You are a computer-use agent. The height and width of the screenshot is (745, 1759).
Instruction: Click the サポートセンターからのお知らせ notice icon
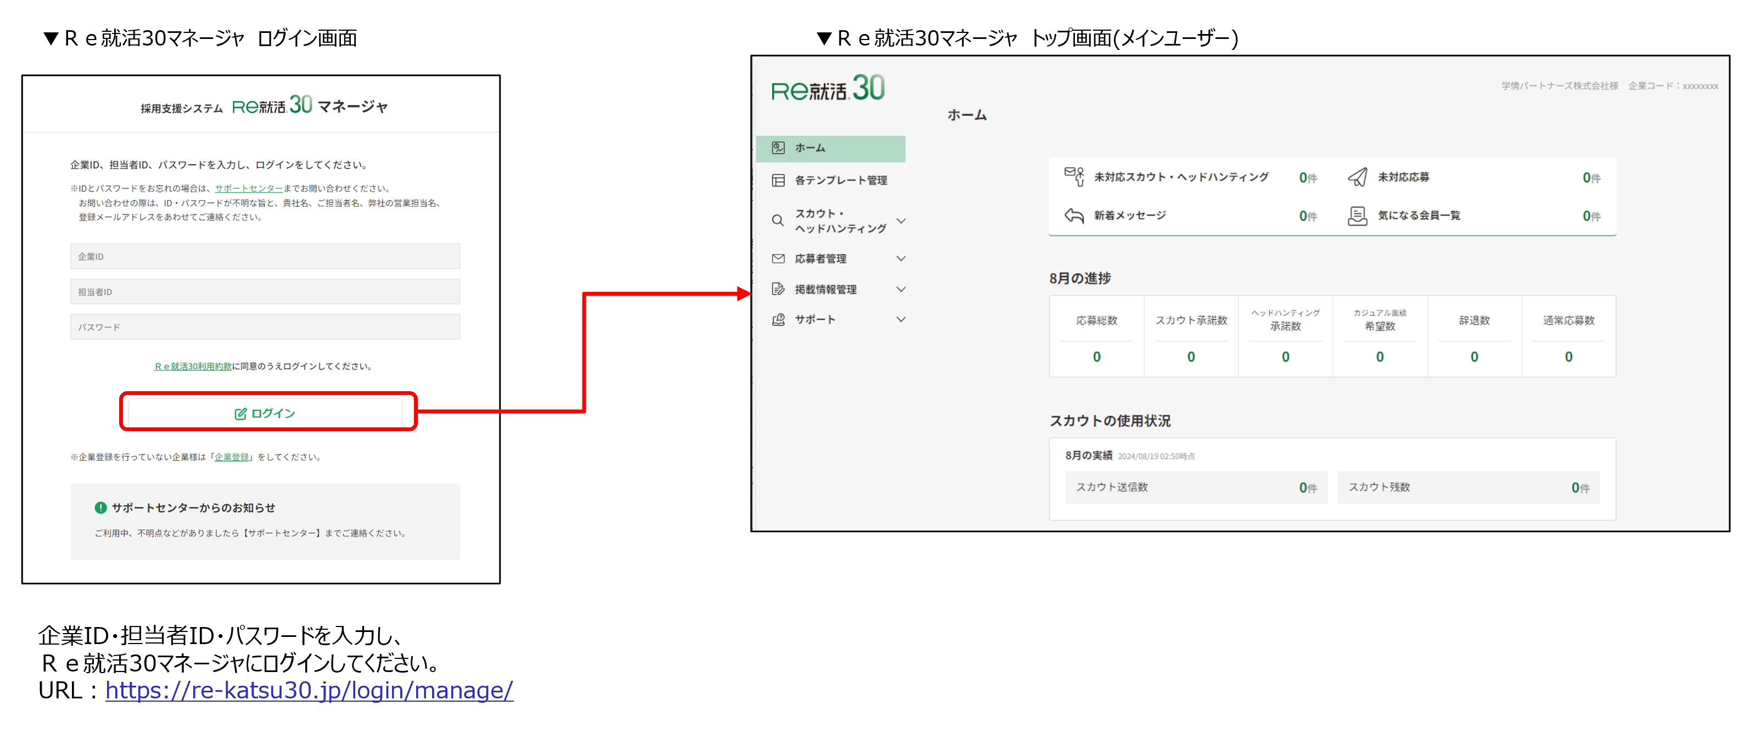[100, 507]
